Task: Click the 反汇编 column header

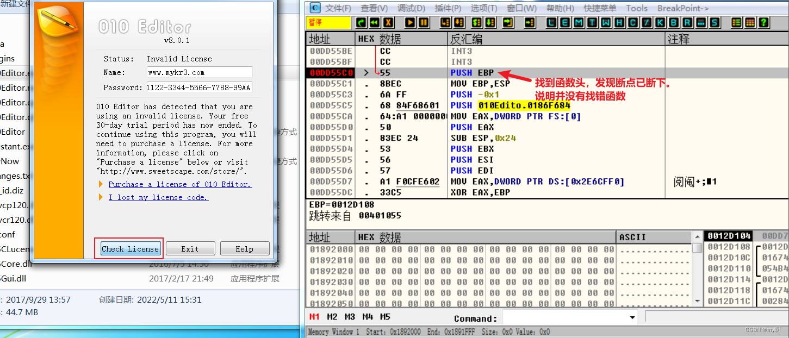Action: [557, 39]
